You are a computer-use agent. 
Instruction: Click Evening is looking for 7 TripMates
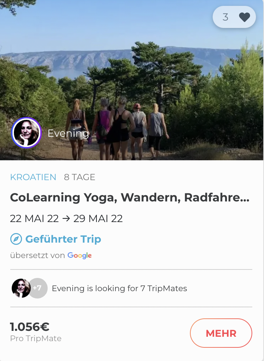[120, 289]
